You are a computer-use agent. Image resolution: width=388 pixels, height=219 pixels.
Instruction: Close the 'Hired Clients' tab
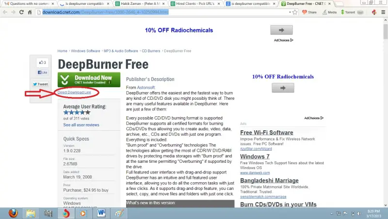point(219,4)
